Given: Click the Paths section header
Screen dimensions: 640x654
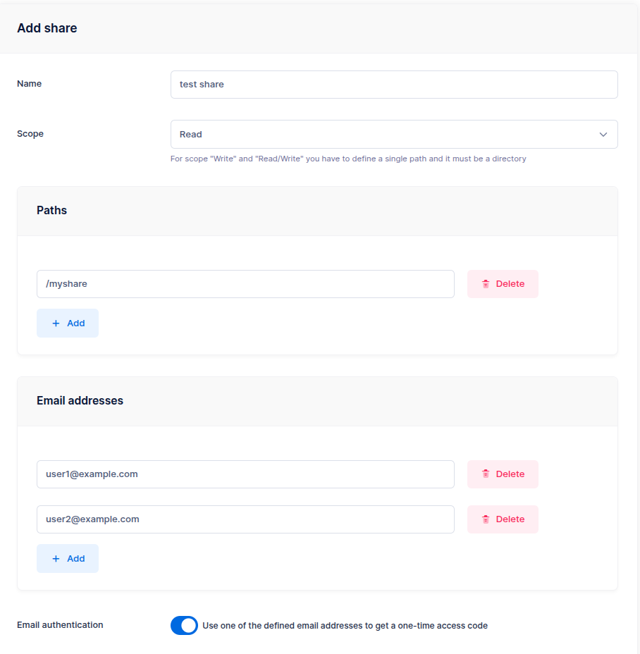Looking at the screenshot, I should point(52,210).
